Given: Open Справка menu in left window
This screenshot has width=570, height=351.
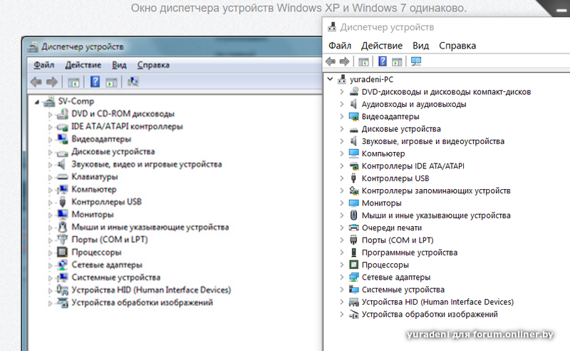Looking at the screenshot, I should tap(153, 65).
